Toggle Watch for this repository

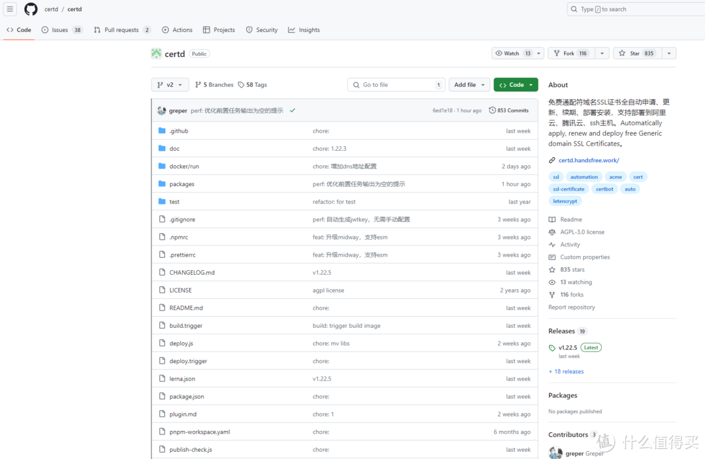(x=514, y=54)
